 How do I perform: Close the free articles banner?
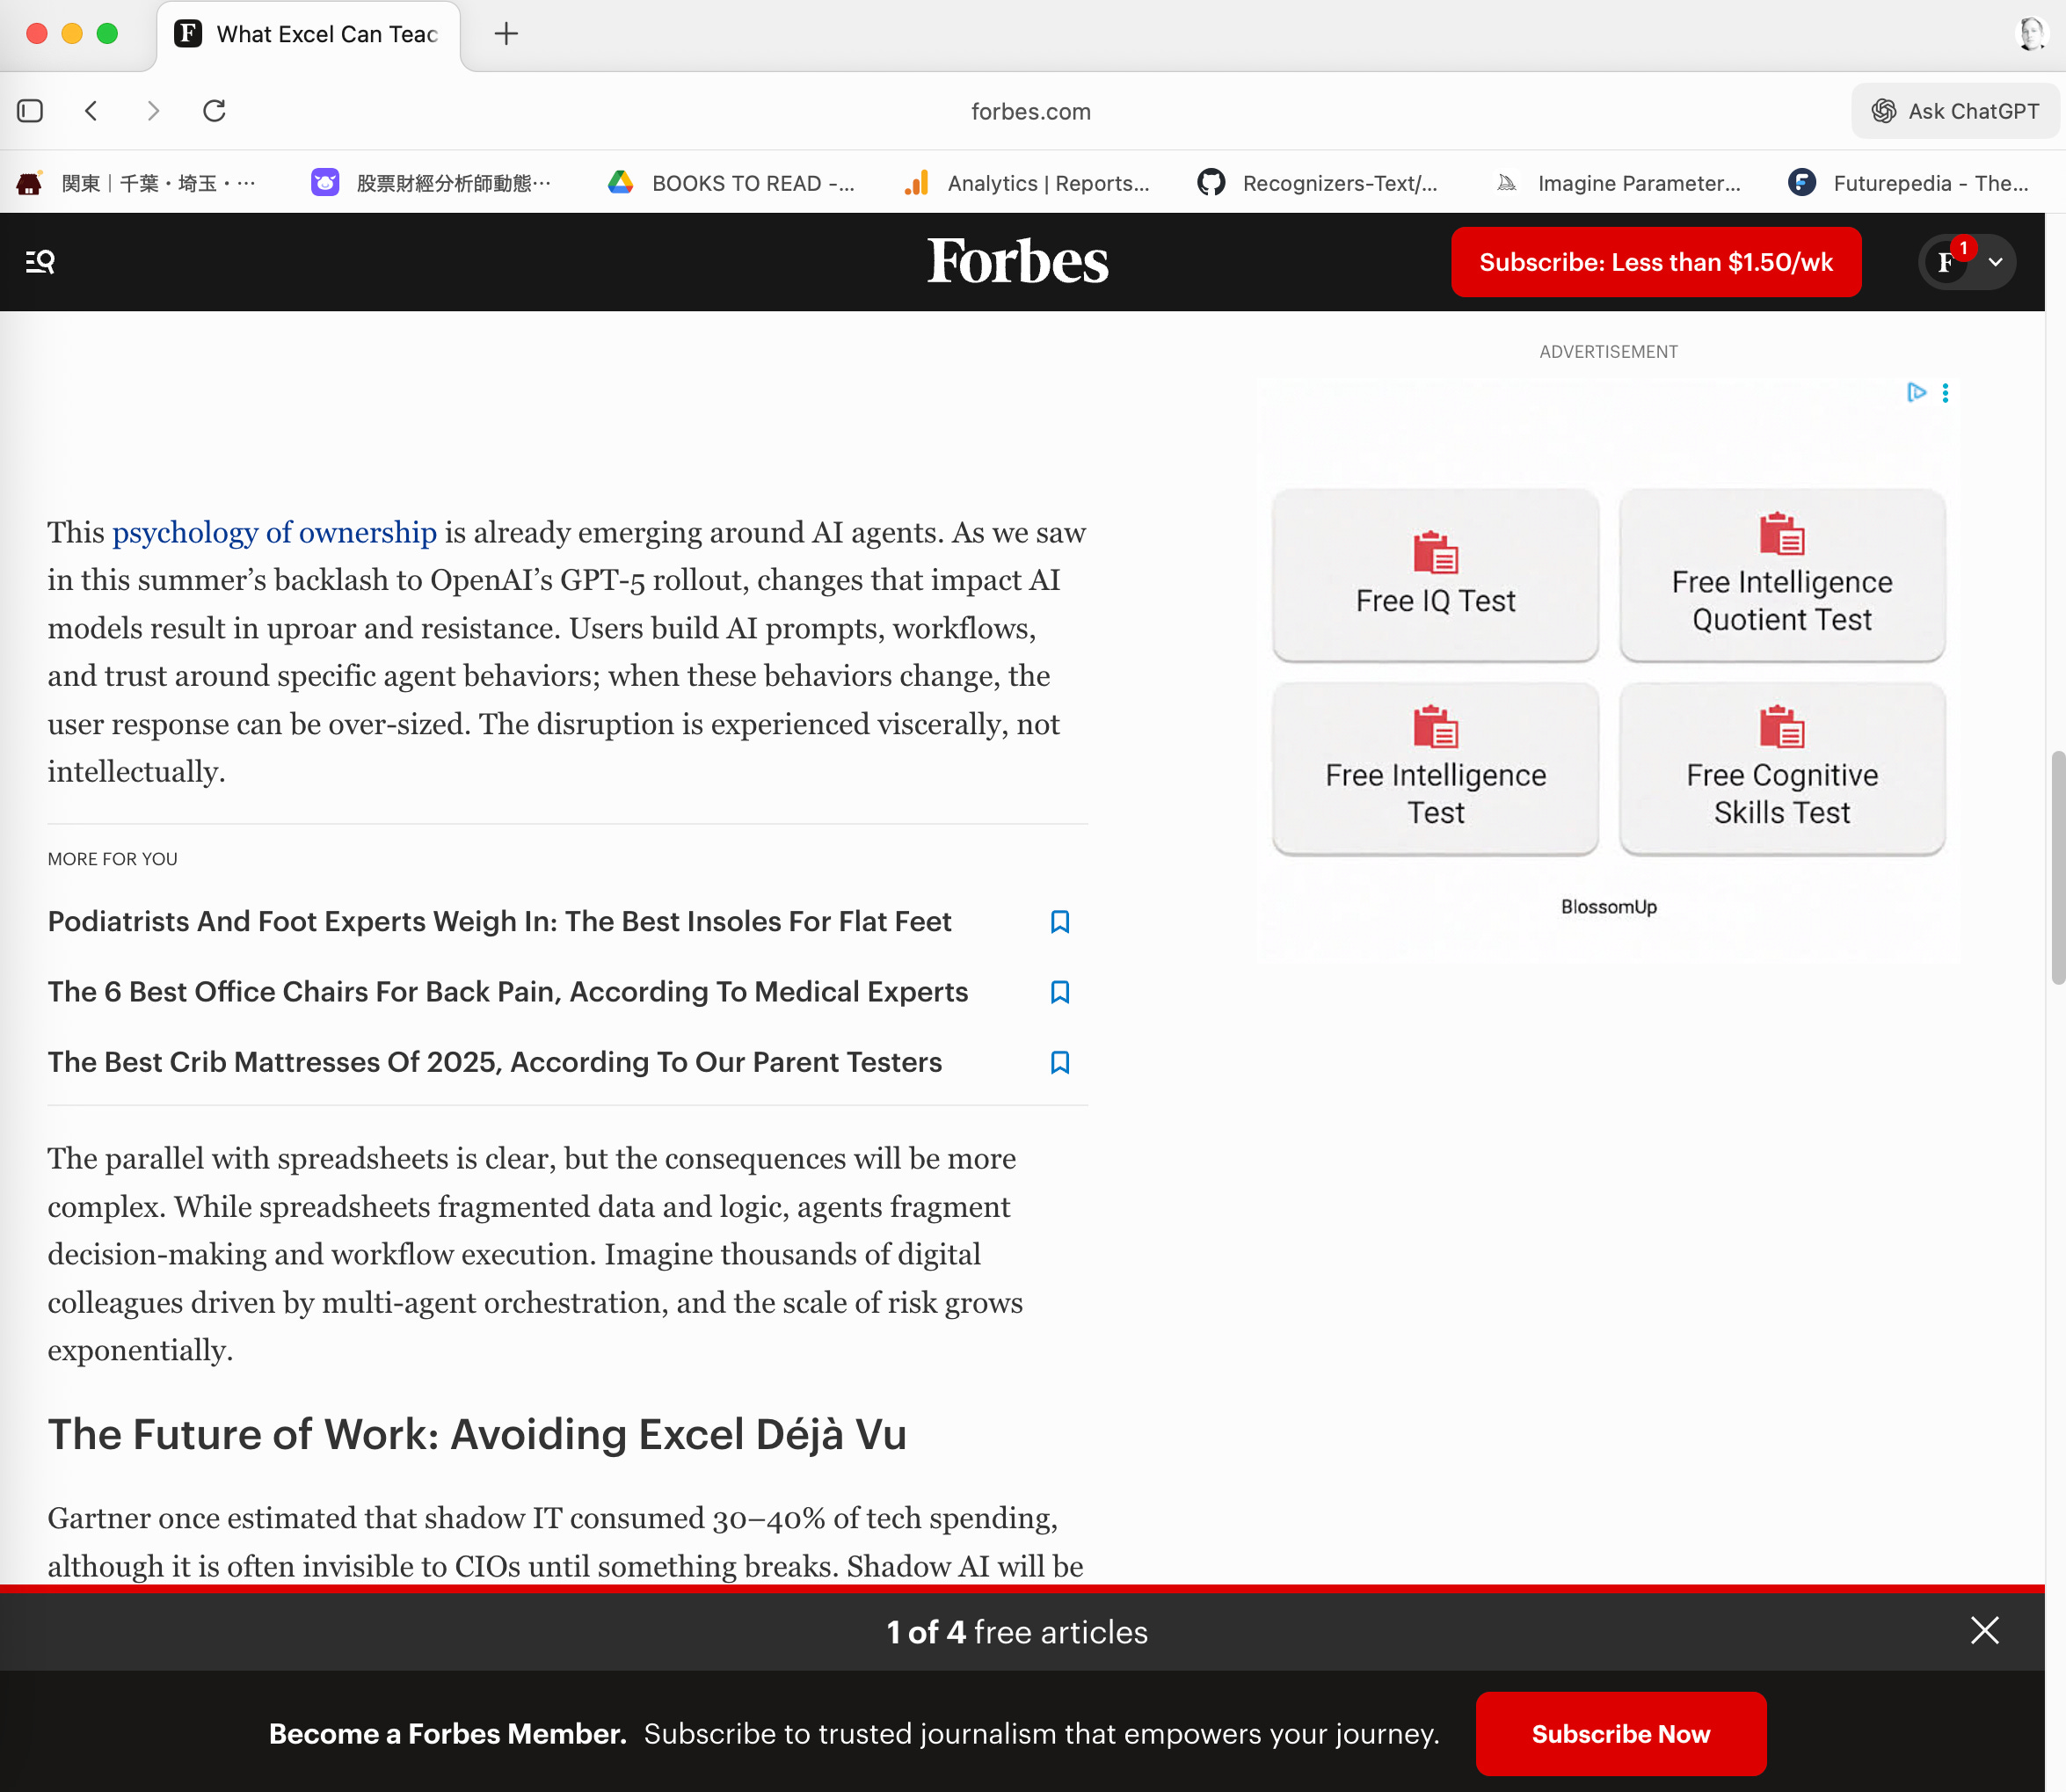pyautogui.click(x=1984, y=1631)
